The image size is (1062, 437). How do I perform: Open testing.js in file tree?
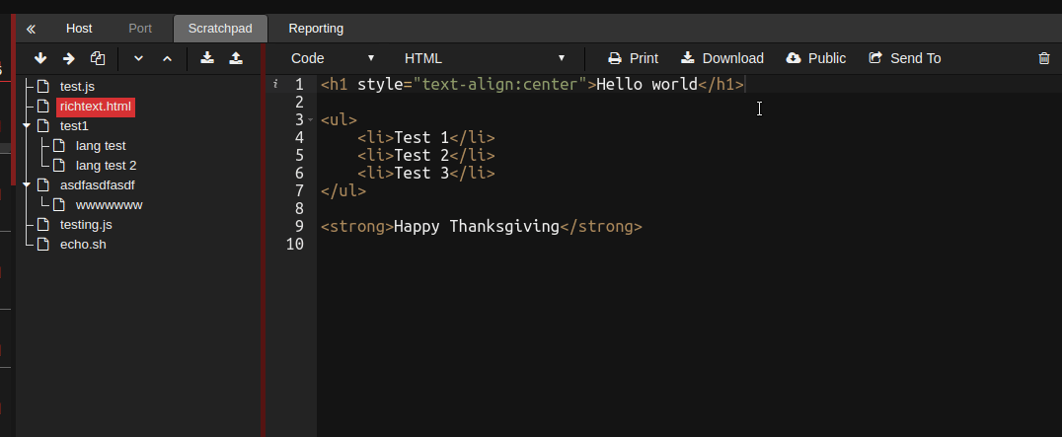[x=86, y=225]
